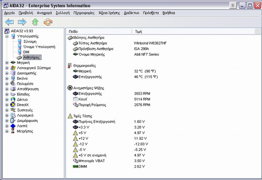Viewport: 262px width, 180px height.
Task: Click the Πολυμέσα multimedia icon
Action: click(x=13, y=84)
